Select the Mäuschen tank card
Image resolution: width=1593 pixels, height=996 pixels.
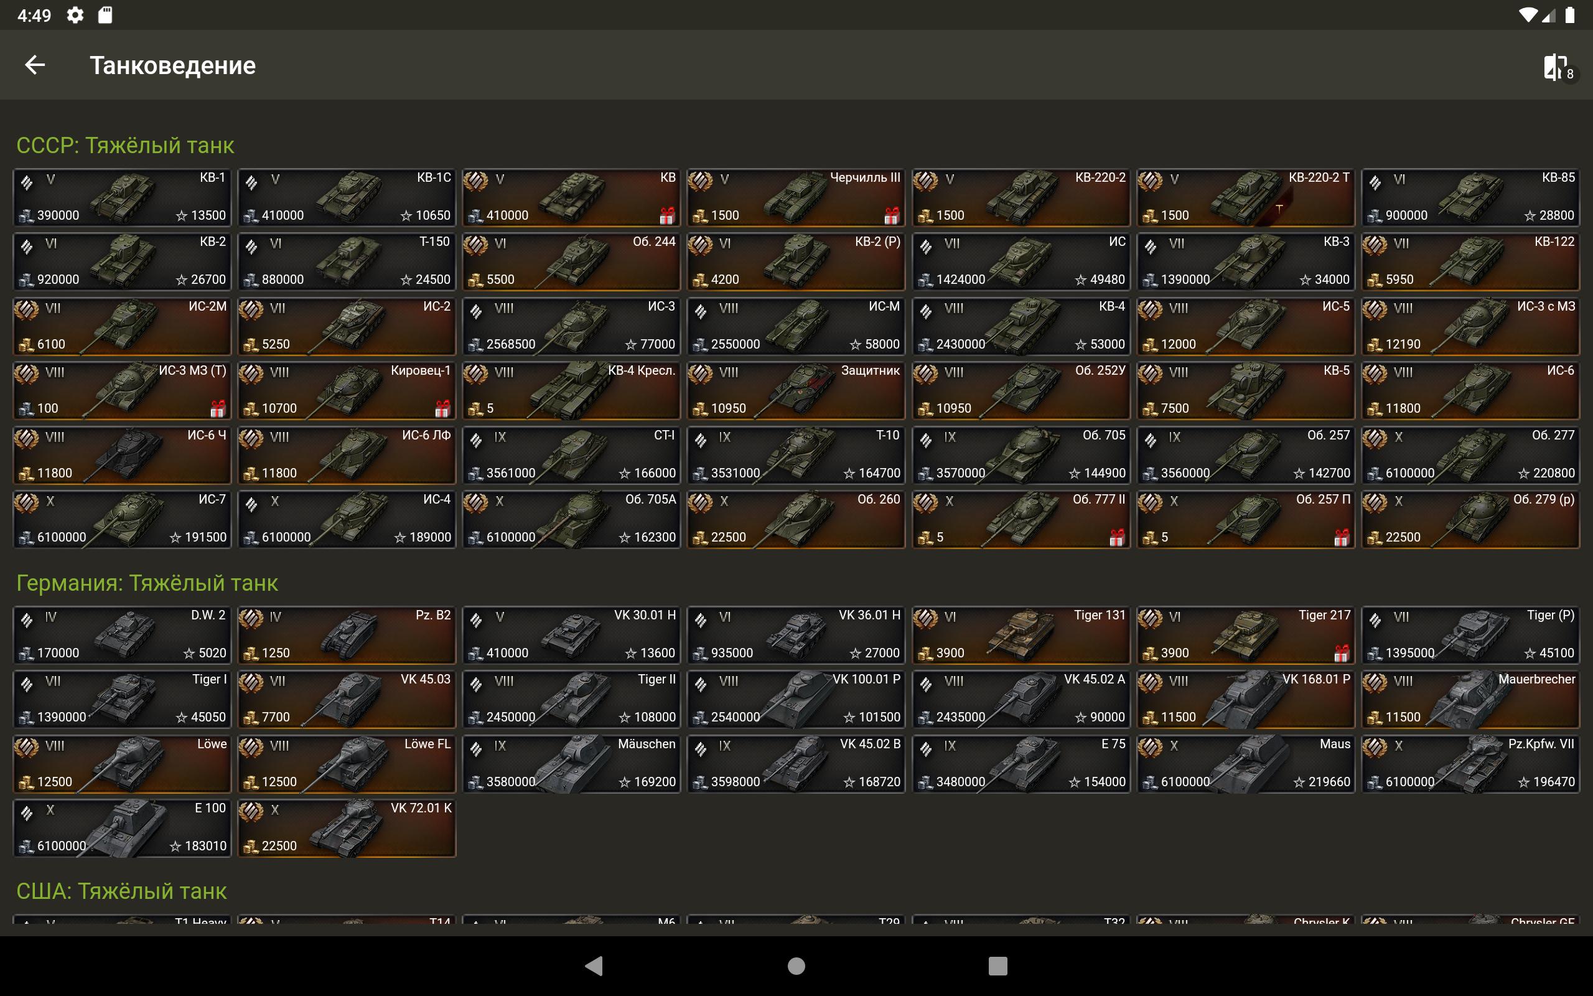click(571, 764)
